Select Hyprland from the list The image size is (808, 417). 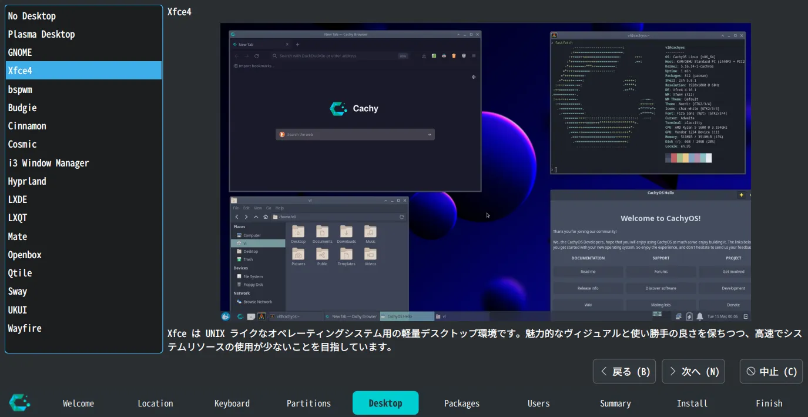coord(83,181)
